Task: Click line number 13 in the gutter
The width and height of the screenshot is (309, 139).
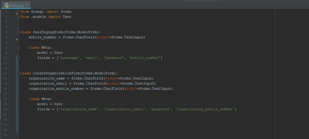Action: tap(5, 73)
